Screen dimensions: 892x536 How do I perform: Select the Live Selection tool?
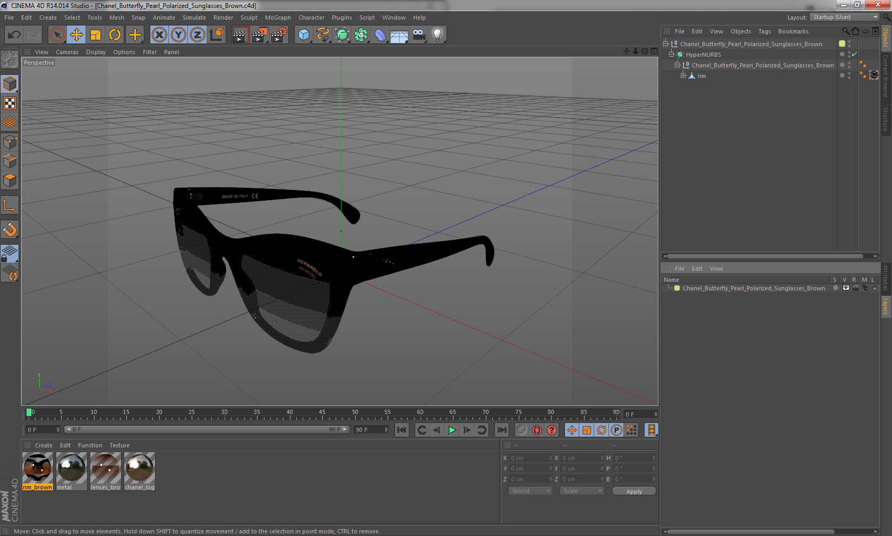point(57,35)
